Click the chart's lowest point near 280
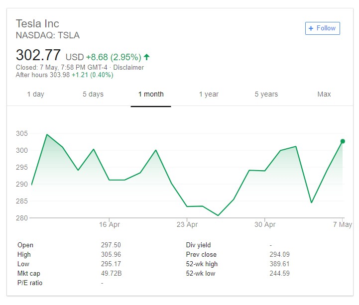Screen dimensions: 359x305 pyautogui.click(x=218, y=215)
